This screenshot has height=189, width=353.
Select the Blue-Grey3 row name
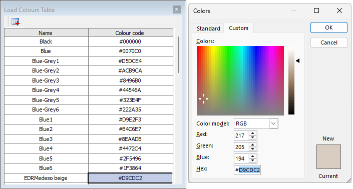(46, 80)
